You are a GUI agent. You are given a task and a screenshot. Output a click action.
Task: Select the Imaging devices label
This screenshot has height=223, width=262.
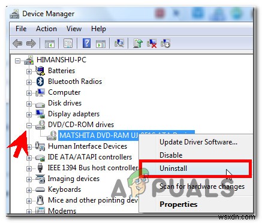tap(74, 179)
